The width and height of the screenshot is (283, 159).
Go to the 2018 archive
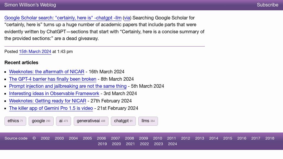[270, 138]
